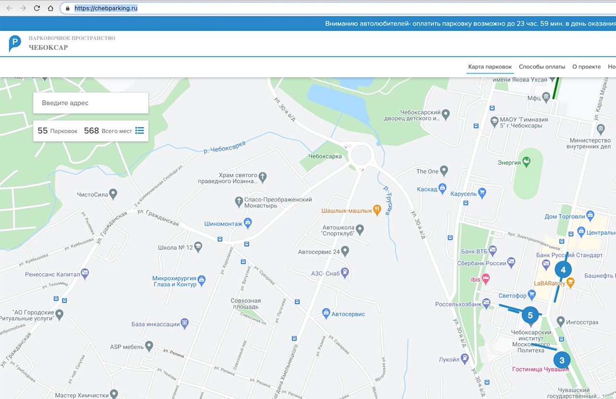Go to browser home page

click(x=51, y=8)
